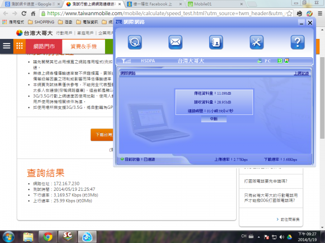Minimize the ZTE dialer window

[302, 22]
